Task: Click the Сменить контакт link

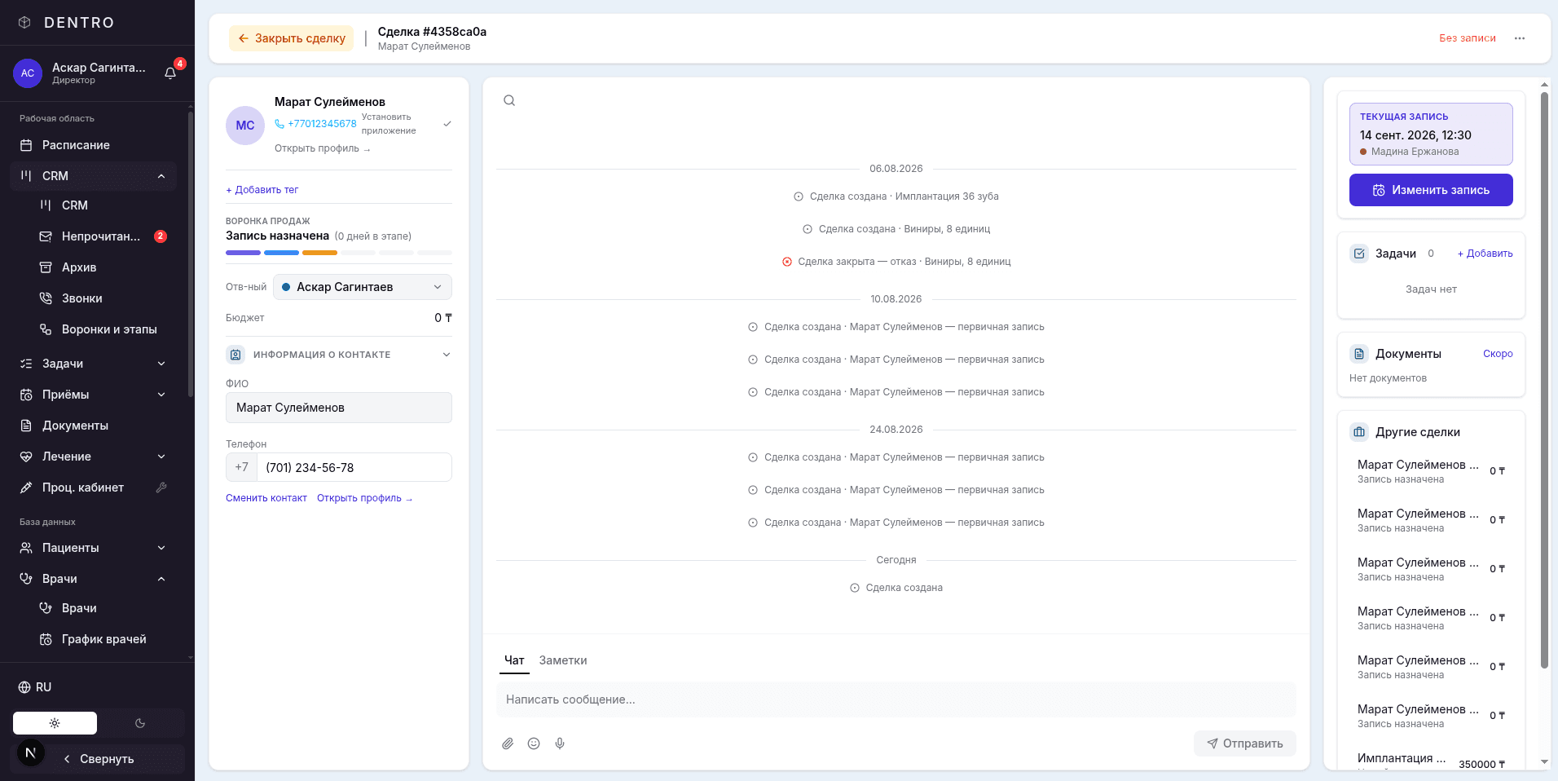Action: [266, 498]
